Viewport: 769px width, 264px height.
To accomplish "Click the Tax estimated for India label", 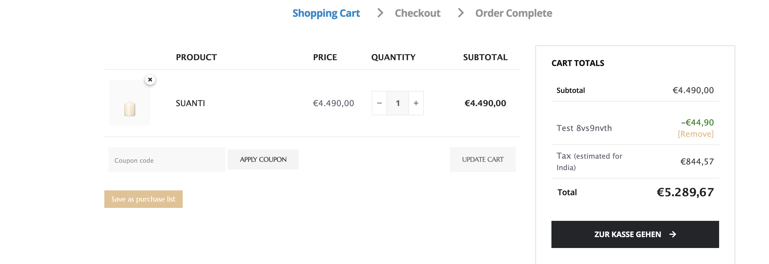I will point(589,161).
